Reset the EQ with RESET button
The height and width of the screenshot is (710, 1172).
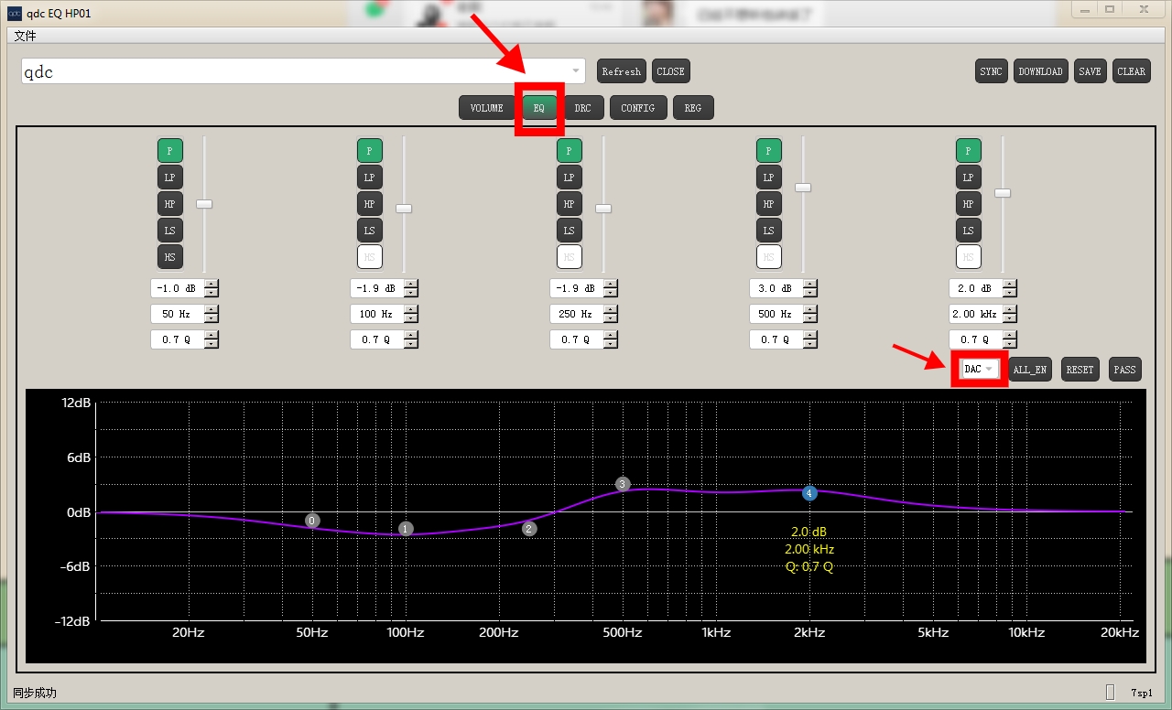click(x=1080, y=370)
